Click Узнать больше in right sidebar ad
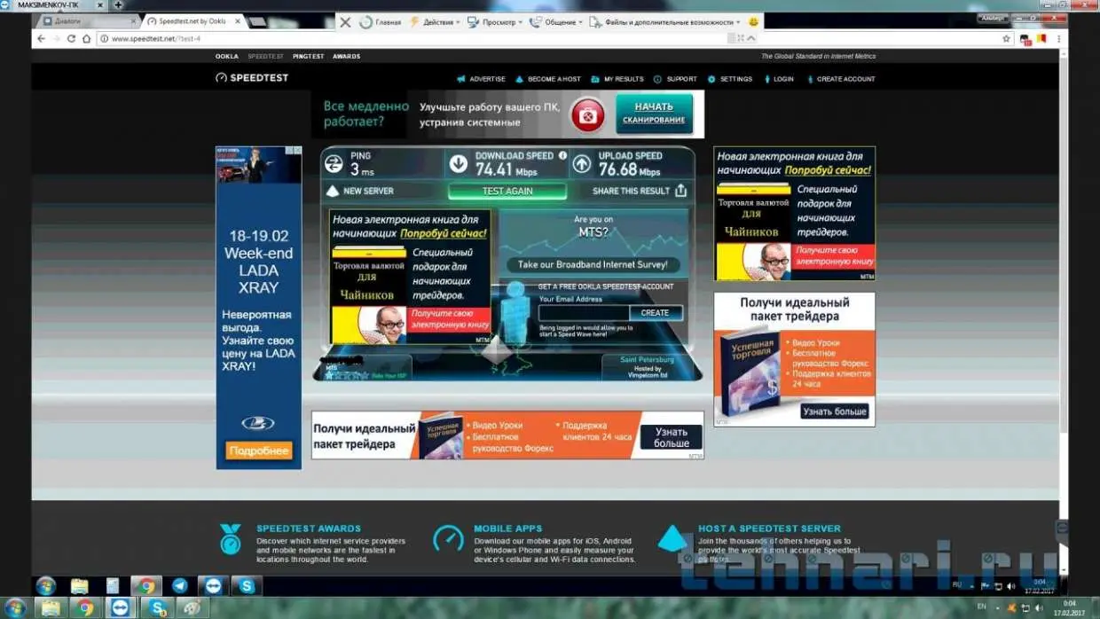The width and height of the screenshot is (1100, 619). [x=834, y=411]
